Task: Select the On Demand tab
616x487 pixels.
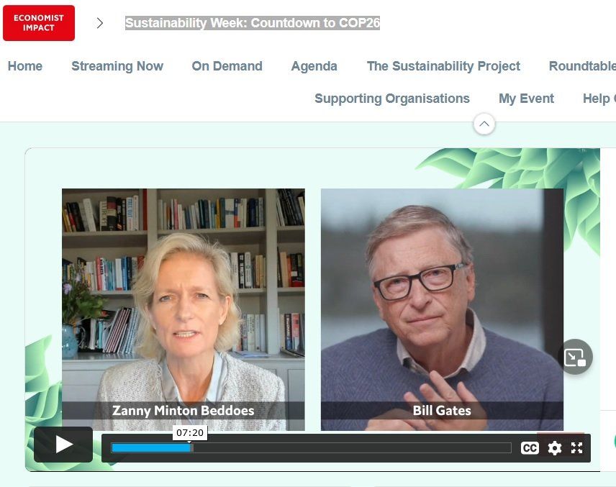Action: (x=227, y=66)
